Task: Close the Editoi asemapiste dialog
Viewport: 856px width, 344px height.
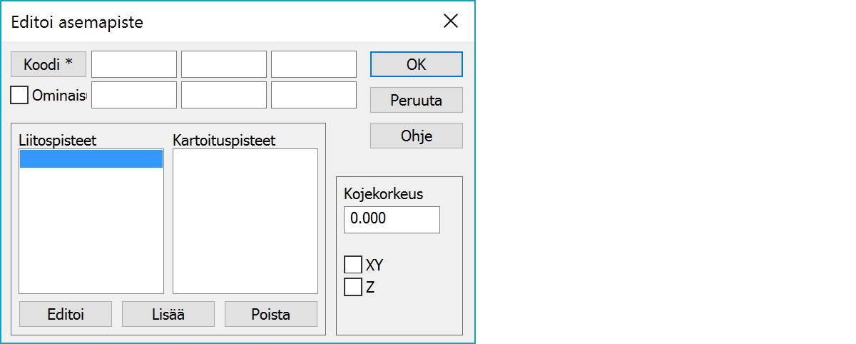Action: tap(451, 21)
